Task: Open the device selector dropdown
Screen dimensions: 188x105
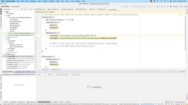Action: 139,6
